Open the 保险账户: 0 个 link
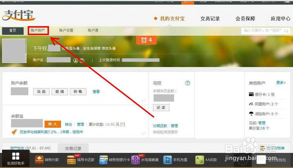 click(267, 114)
